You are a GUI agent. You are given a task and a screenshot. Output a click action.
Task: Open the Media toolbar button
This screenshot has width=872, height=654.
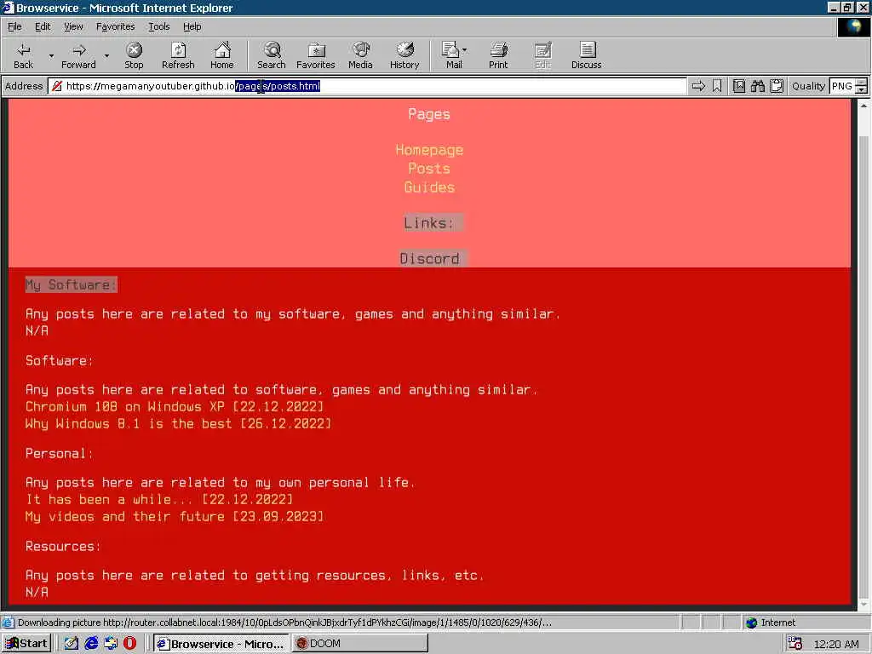(x=360, y=55)
